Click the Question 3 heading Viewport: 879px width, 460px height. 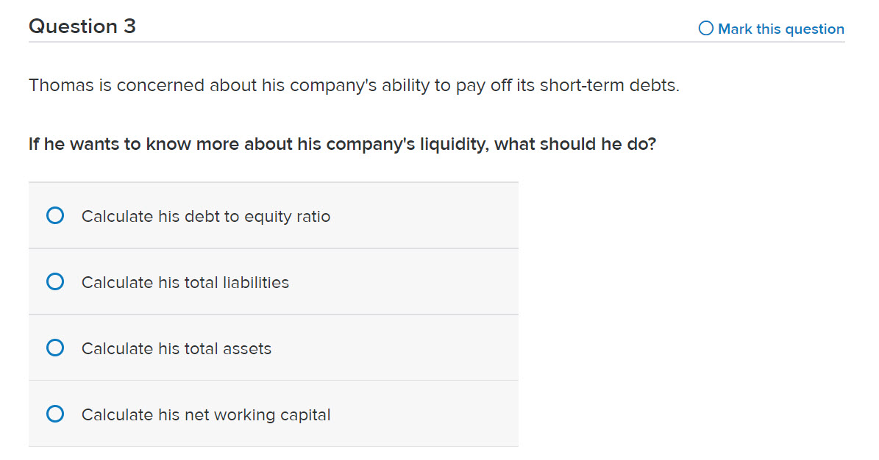[x=82, y=26]
